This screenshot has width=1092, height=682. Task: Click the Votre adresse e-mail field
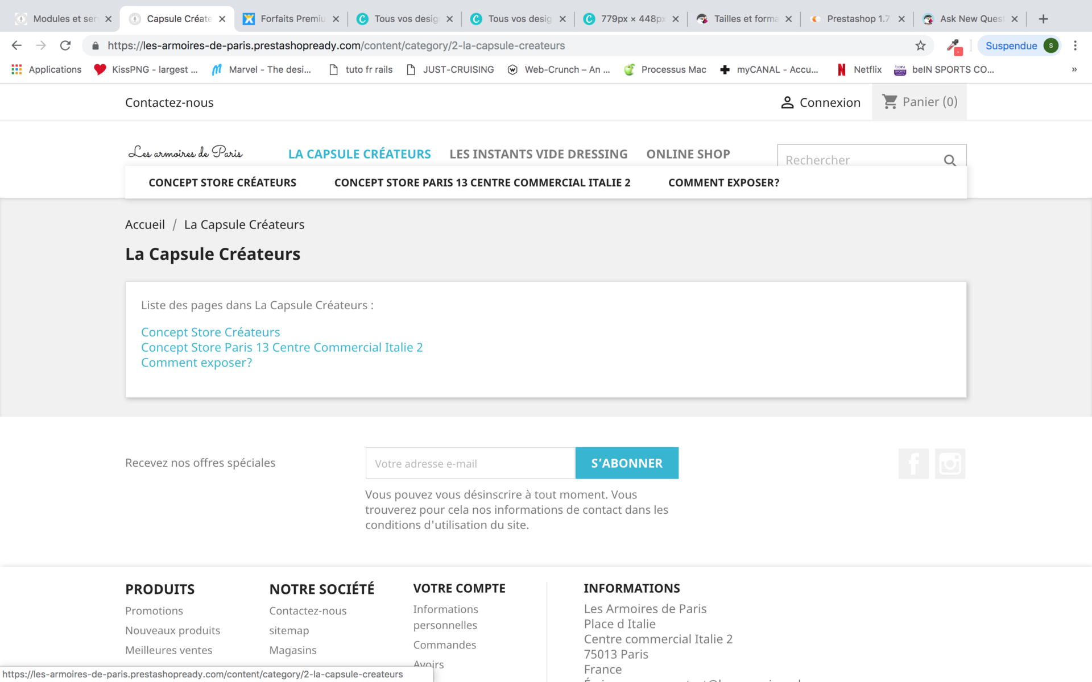[x=470, y=463]
